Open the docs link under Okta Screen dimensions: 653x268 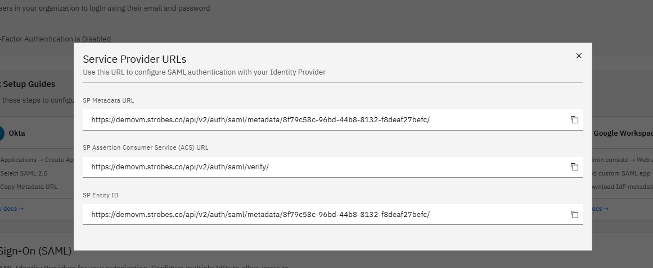(x=12, y=209)
